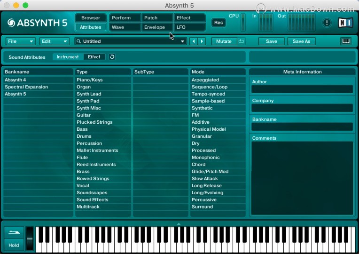
Task: Select Effect sound attributes
Action: pos(94,57)
